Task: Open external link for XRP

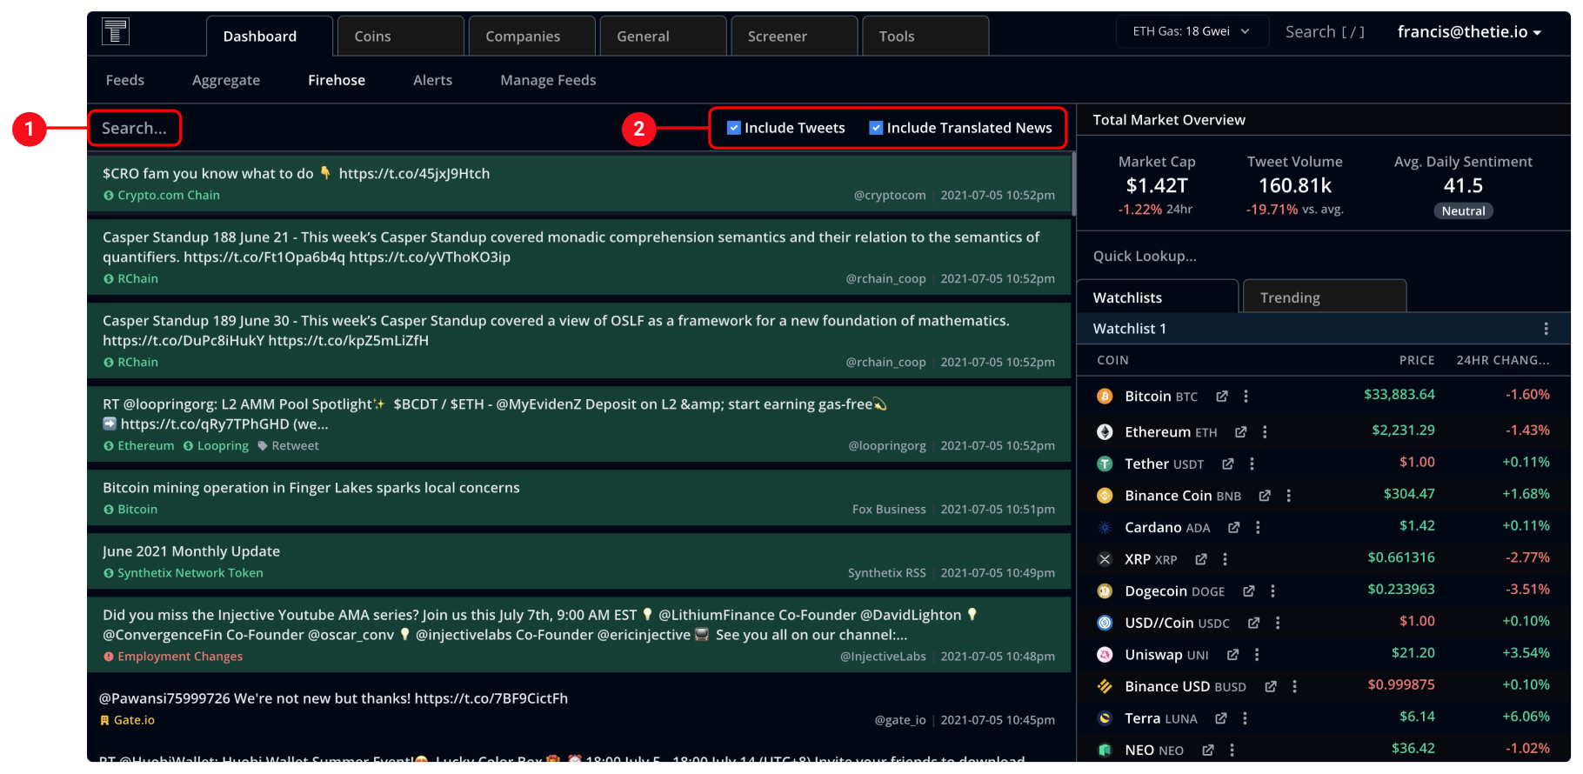Action: click(x=1200, y=559)
